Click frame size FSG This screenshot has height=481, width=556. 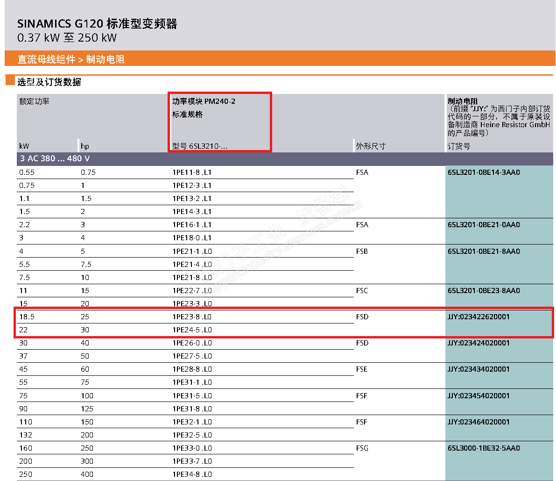point(362,448)
